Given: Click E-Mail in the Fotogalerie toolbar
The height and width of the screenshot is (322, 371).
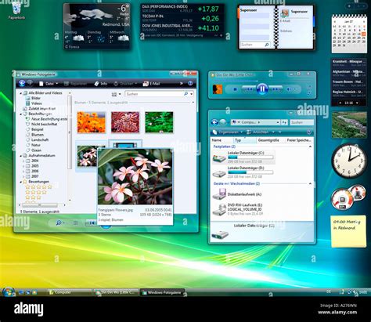Looking at the screenshot, I should [x=151, y=84].
